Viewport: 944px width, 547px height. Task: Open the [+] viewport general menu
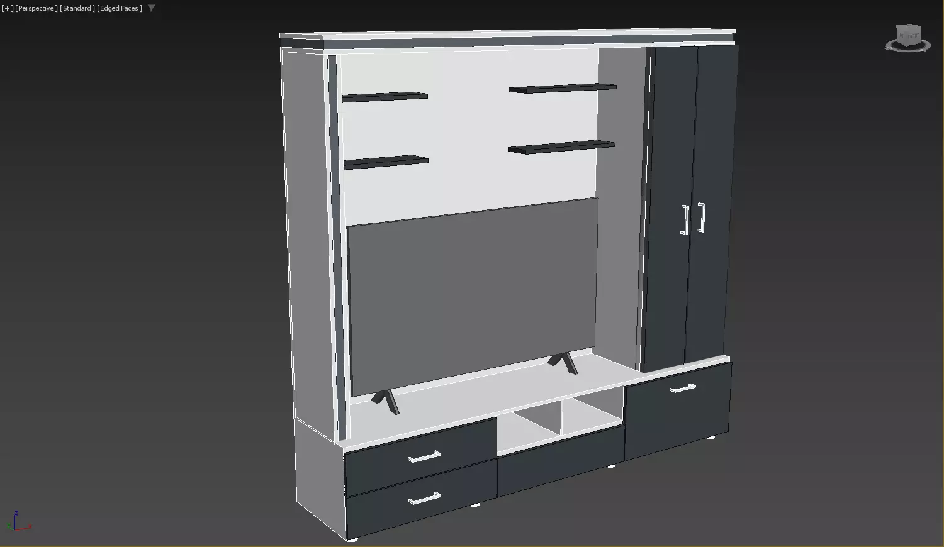pyautogui.click(x=8, y=8)
